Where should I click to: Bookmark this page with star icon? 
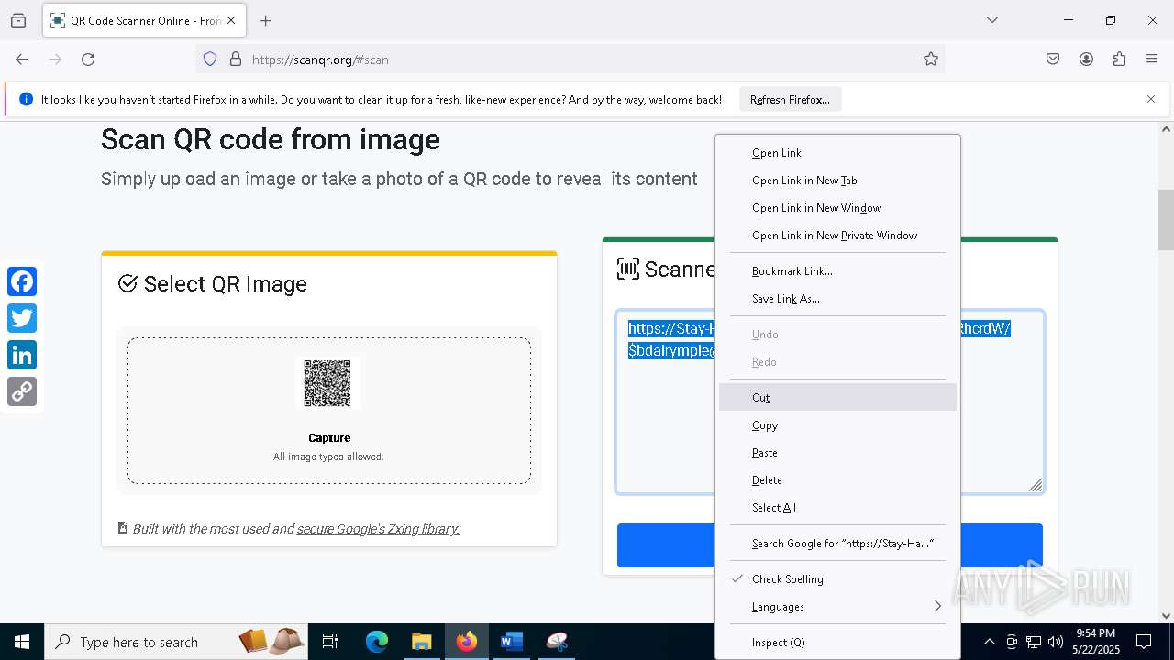931,60
